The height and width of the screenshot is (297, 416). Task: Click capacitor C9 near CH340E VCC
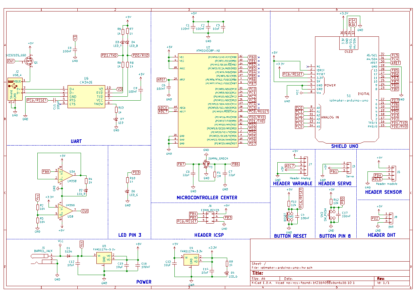coord(141,89)
